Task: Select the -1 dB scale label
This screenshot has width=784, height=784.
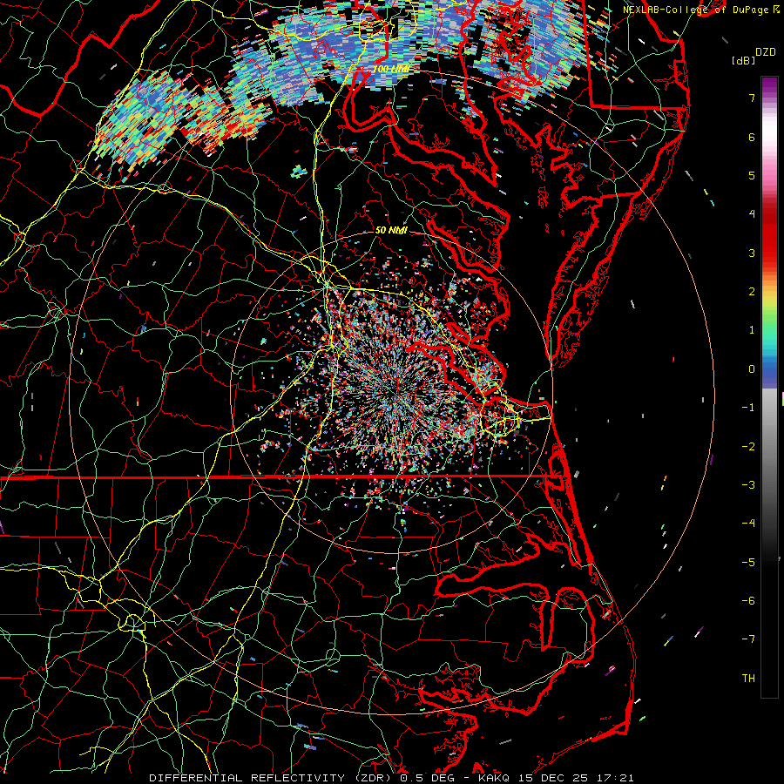Action: [748, 408]
